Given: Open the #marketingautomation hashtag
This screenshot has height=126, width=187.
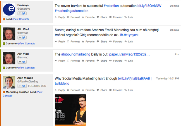Looking at the screenshot, I should click(x=71, y=11).
